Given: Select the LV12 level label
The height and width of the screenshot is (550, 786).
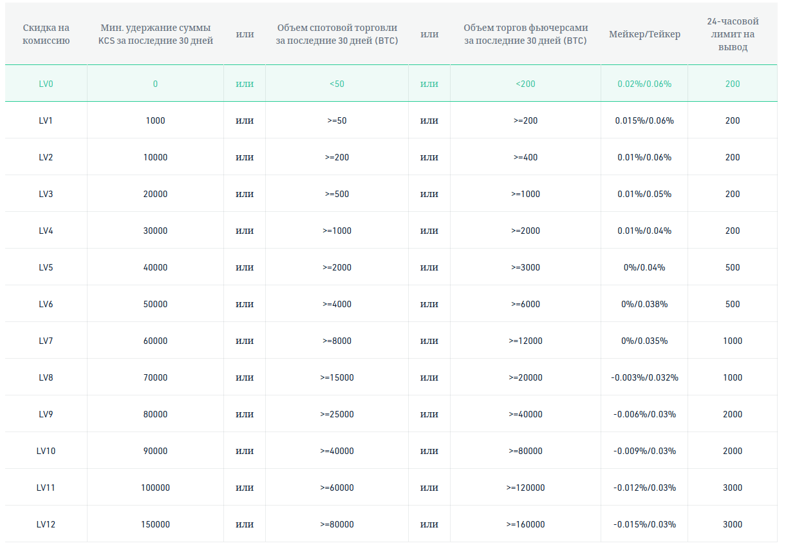Looking at the screenshot, I should (46, 524).
